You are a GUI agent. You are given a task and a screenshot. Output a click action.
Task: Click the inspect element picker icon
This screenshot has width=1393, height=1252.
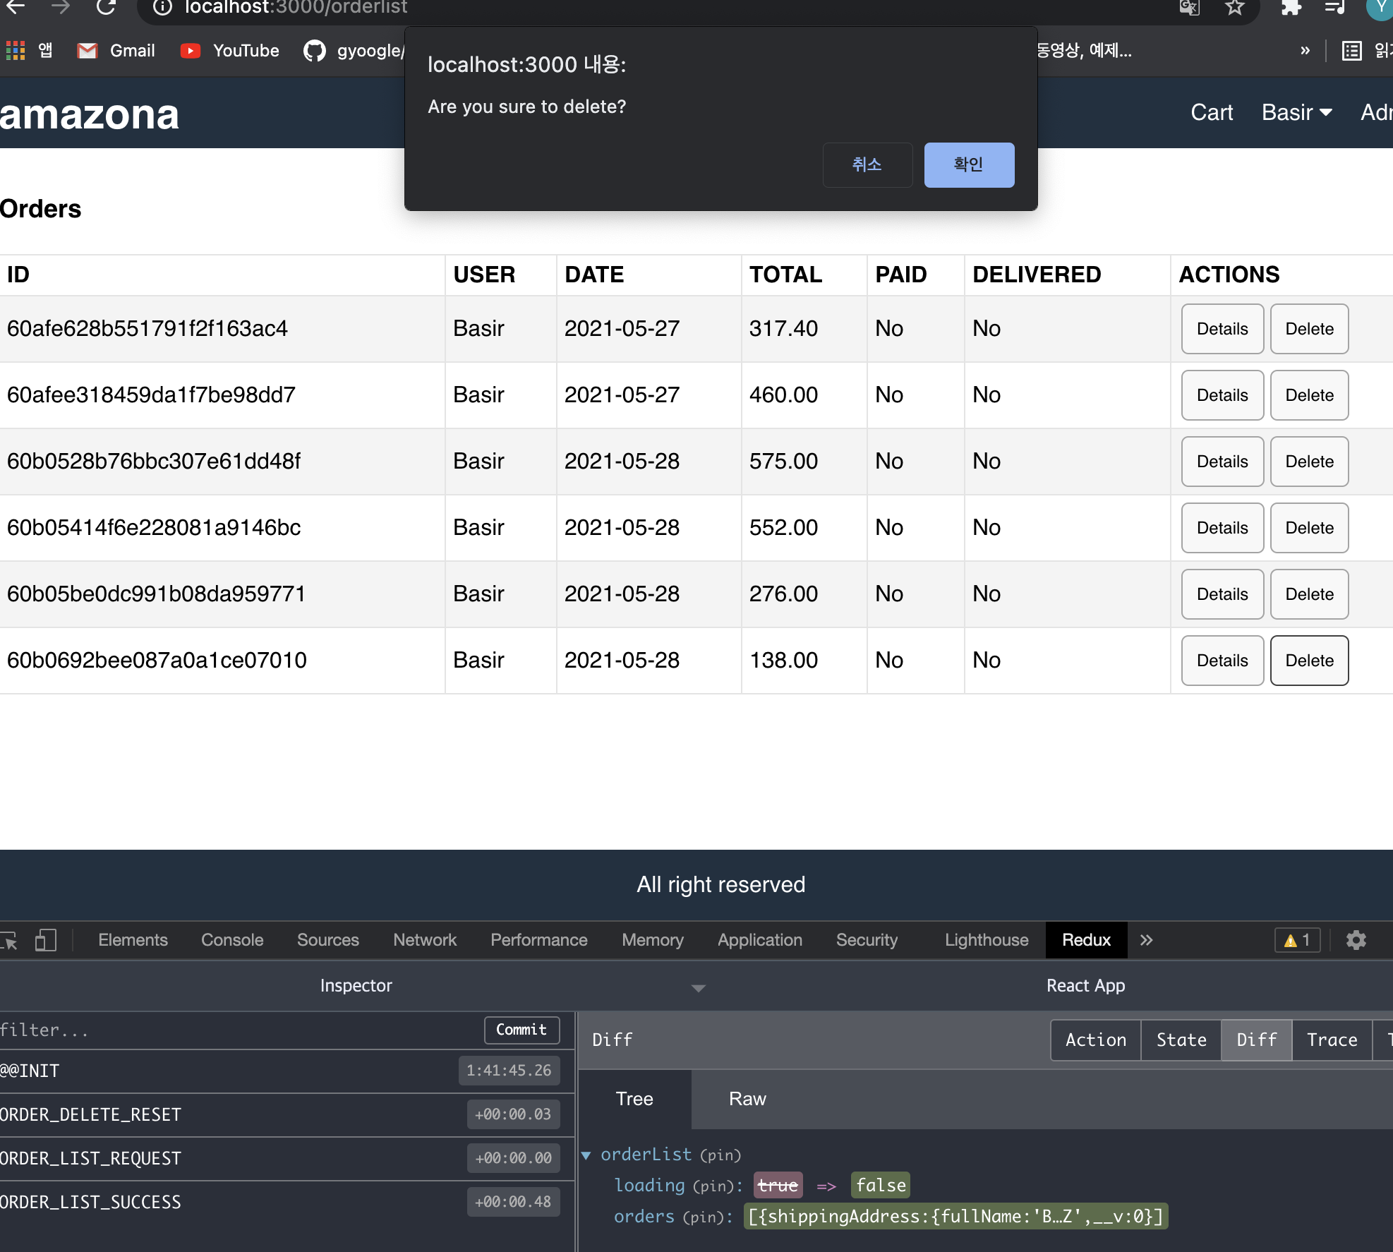click(10, 940)
